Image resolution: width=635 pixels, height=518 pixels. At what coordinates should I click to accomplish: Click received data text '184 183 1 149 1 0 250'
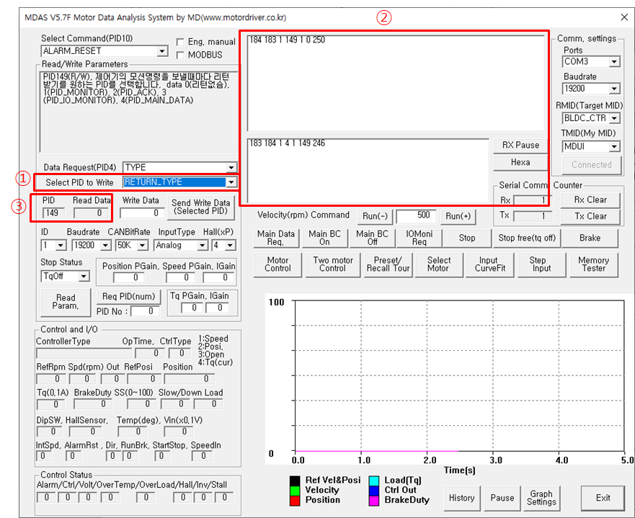tap(287, 40)
